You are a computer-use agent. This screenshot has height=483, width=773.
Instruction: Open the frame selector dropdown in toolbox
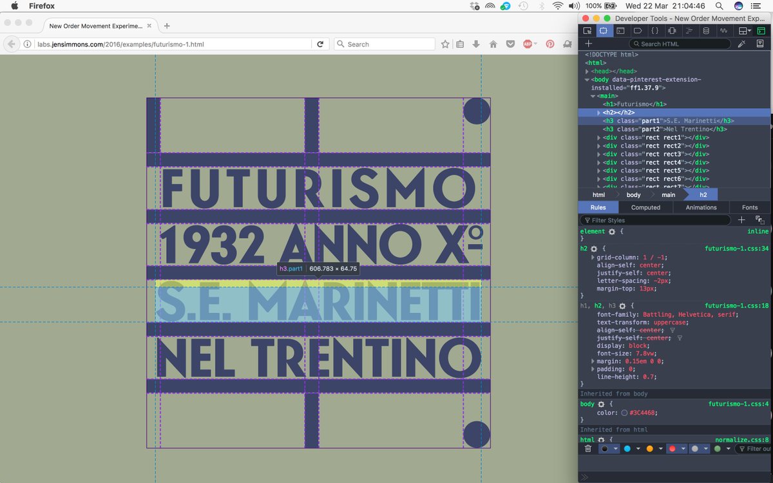coord(745,31)
